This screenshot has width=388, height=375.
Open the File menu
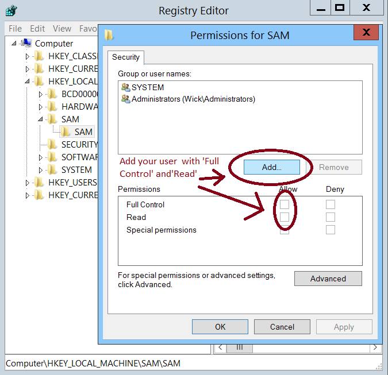tap(15, 28)
